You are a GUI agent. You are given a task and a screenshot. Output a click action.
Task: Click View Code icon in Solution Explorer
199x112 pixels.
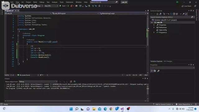point(181,14)
